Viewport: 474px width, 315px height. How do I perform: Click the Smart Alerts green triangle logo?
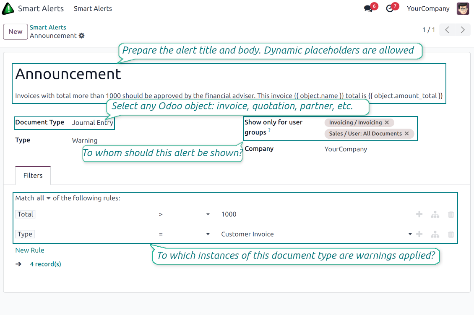(x=8, y=8)
